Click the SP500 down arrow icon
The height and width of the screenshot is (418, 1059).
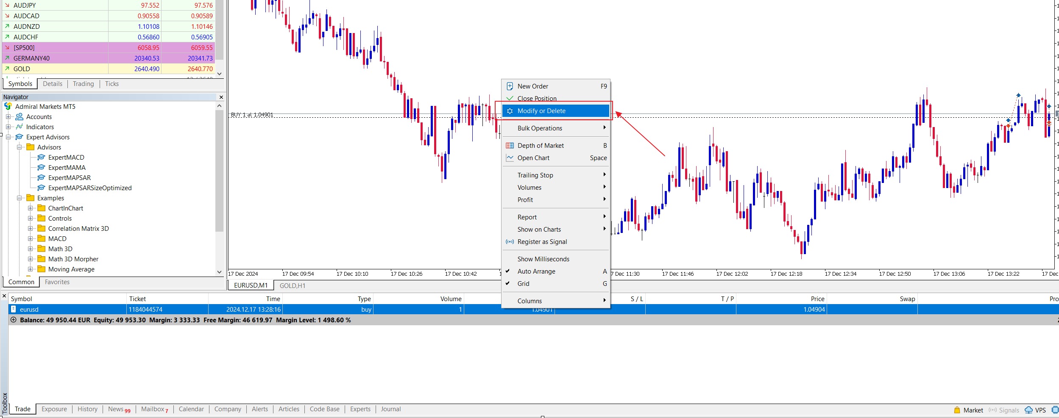click(7, 47)
